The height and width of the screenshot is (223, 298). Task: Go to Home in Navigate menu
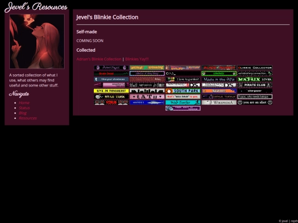pyautogui.click(x=24, y=103)
